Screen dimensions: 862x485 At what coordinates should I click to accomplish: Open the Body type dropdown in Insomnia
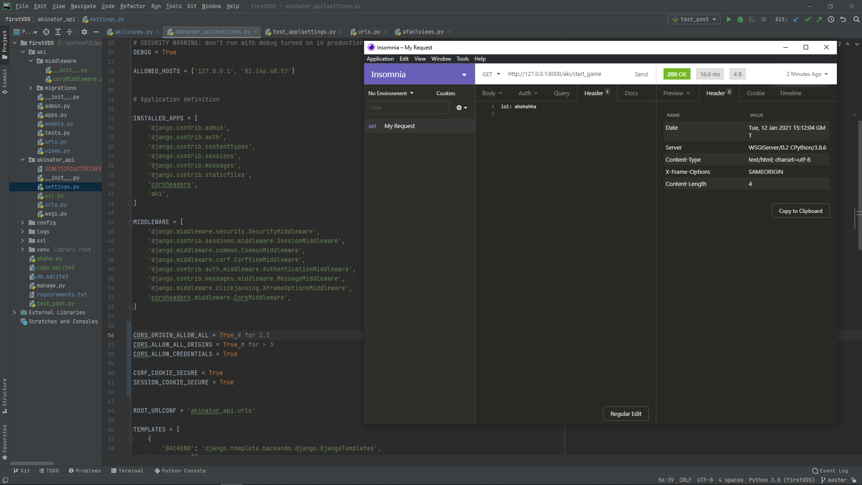(x=492, y=93)
